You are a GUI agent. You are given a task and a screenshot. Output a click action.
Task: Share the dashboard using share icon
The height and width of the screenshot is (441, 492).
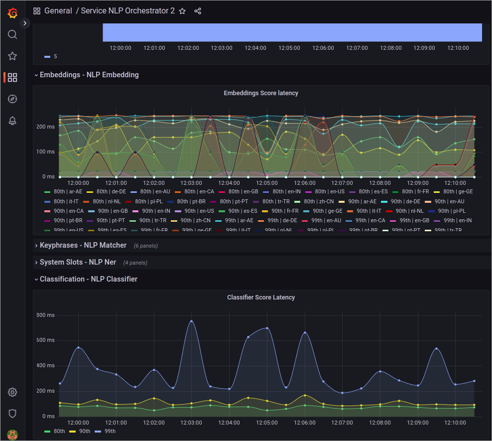pos(198,11)
